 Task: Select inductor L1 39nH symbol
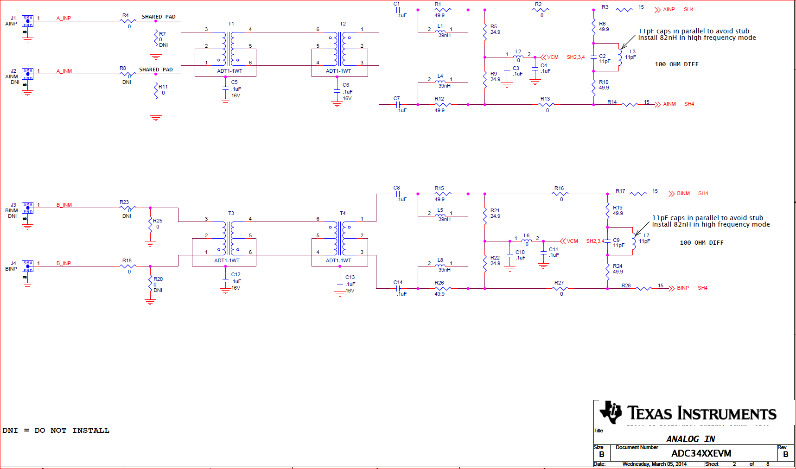coord(440,32)
